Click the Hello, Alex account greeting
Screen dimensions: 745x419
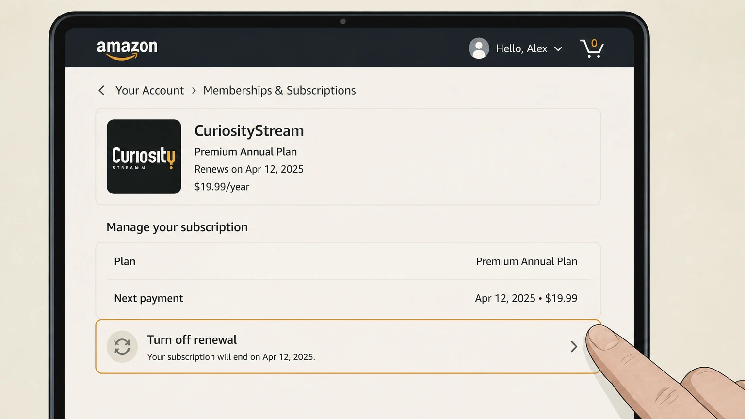(x=521, y=48)
